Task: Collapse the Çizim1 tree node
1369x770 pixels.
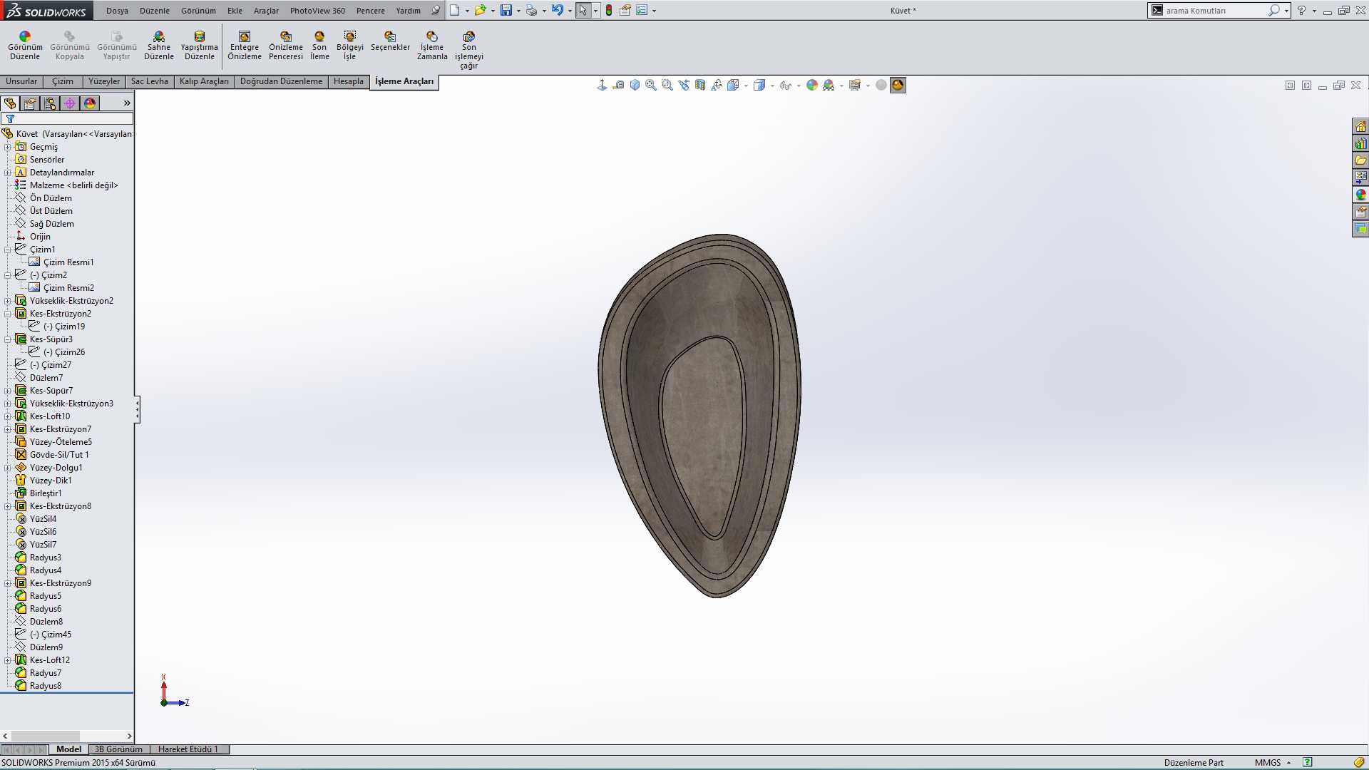Action: 8,250
